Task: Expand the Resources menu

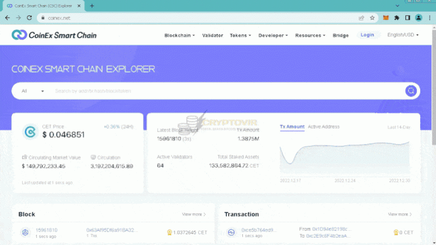Action: coord(310,35)
